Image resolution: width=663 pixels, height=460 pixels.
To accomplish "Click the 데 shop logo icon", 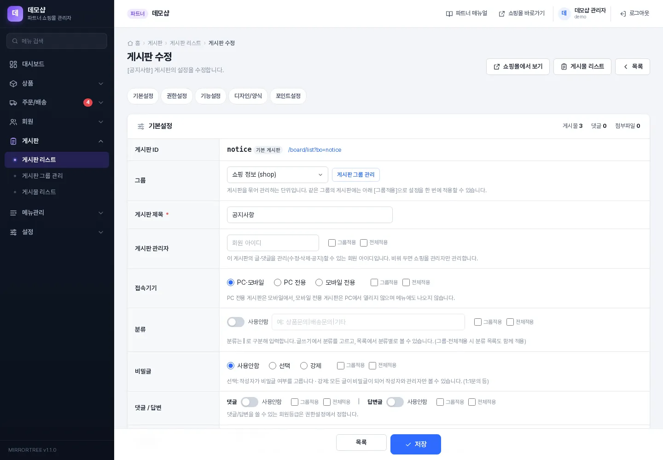I will [x=15, y=14].
